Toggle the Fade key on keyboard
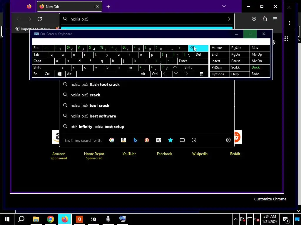Screen dimensions: 301x225 coord(260,74)
